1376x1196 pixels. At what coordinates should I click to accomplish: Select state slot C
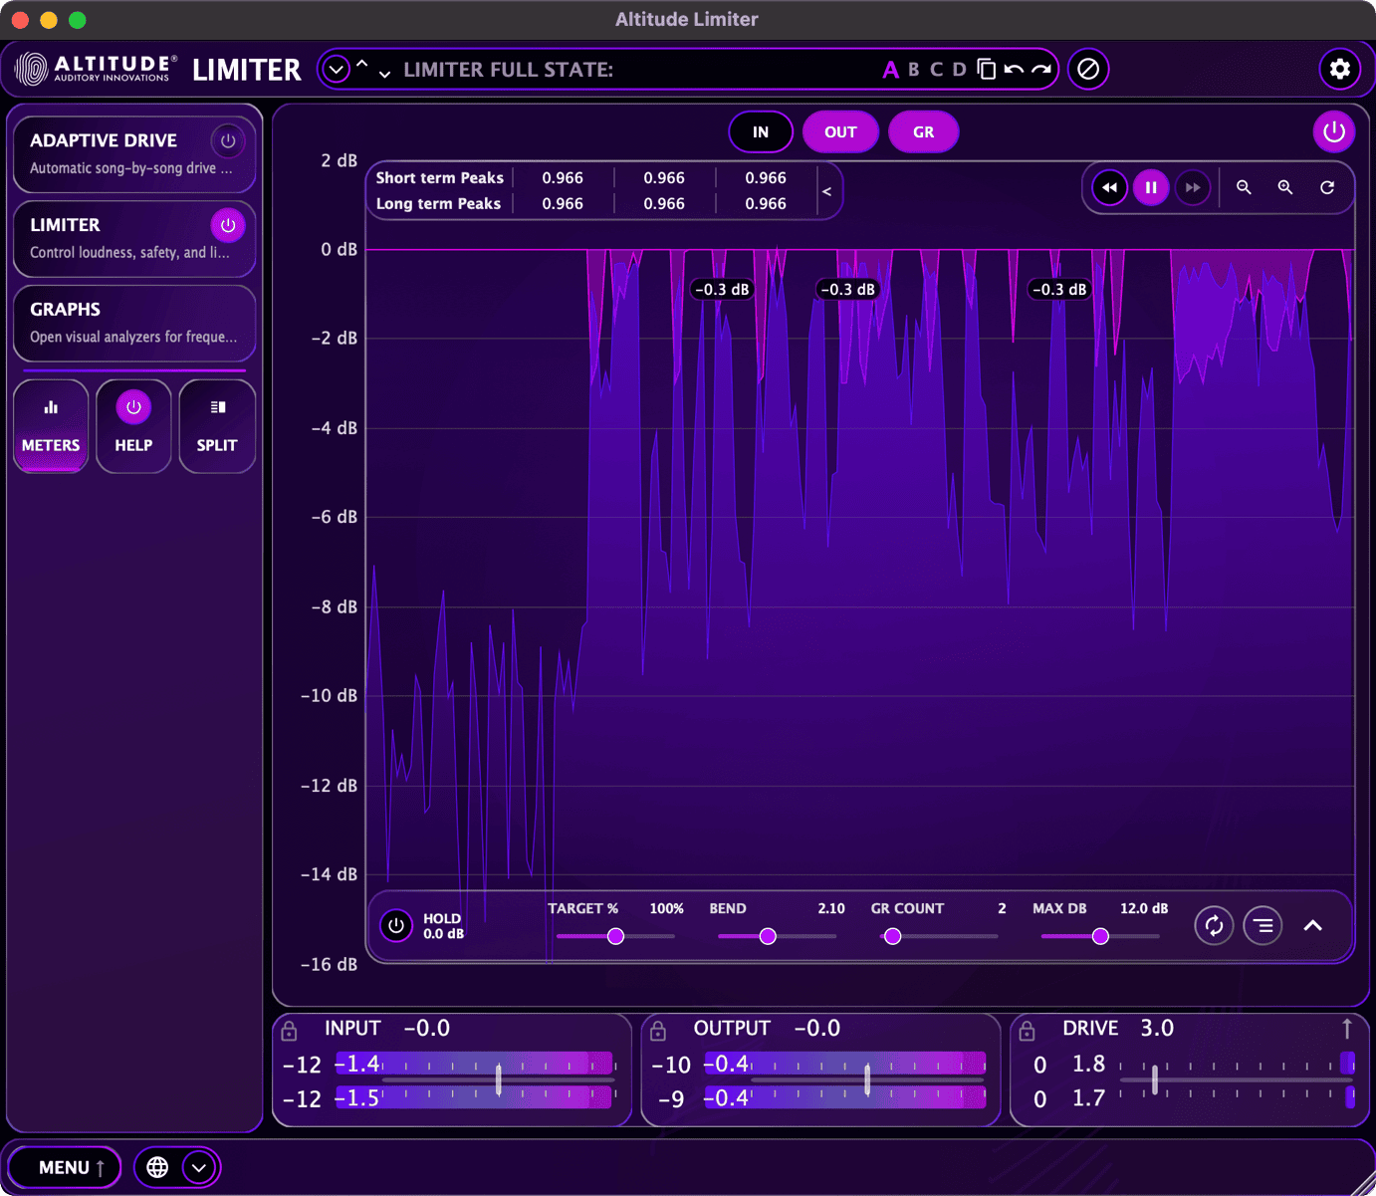click(x=936, y=70)
